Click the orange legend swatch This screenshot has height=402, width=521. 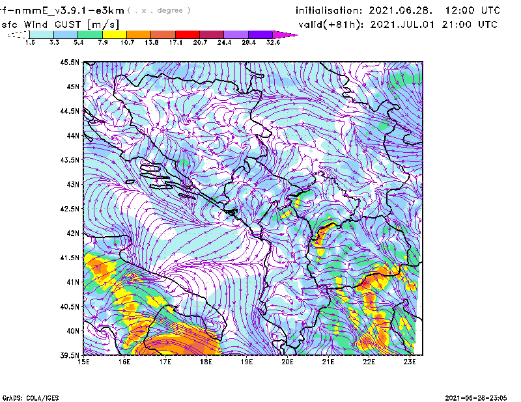[139, 34]
